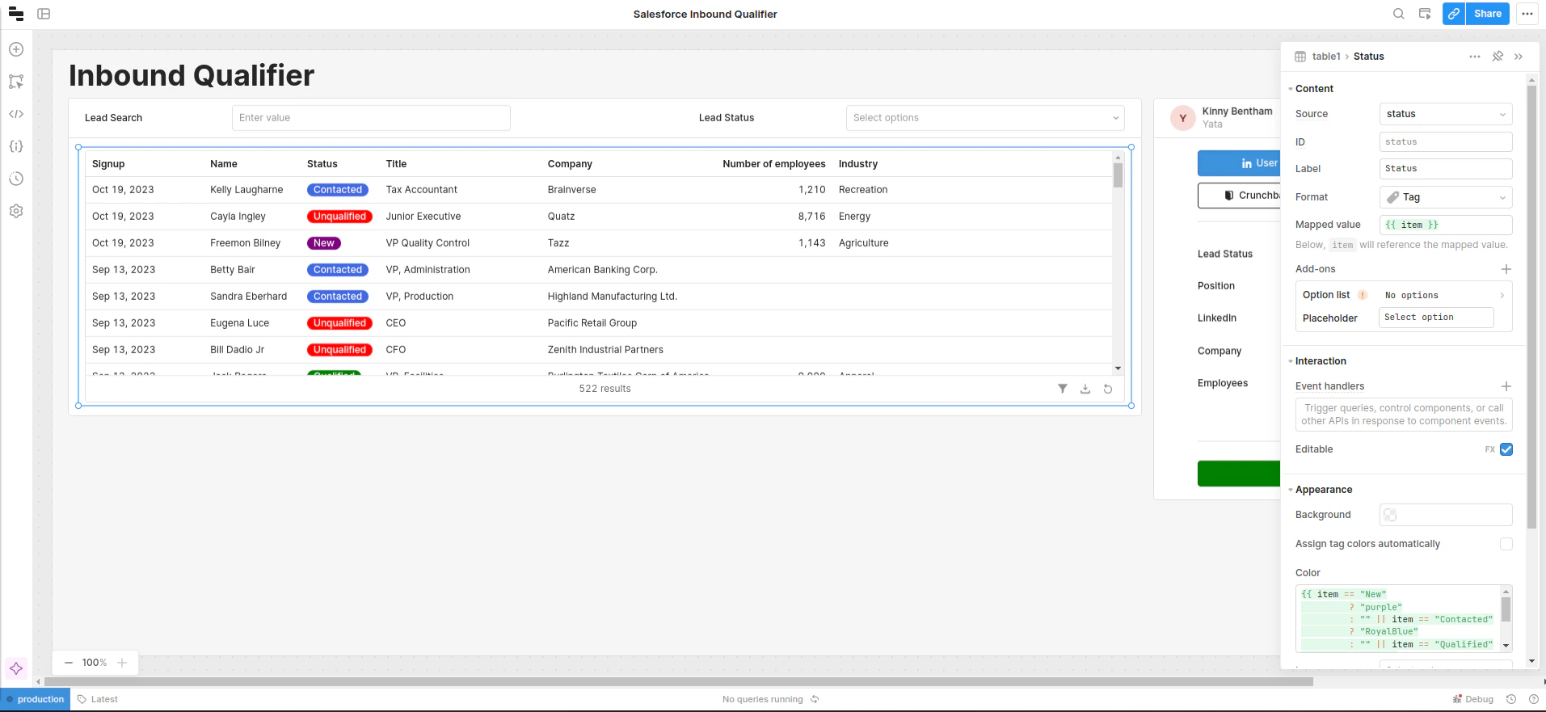This screenshot has width=1546, height=712.
Task: Open the inspector three-dot options menu
Action: click(1475, 57)
